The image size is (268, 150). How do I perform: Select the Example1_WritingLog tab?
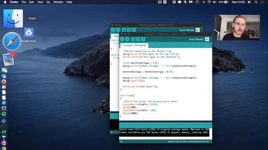[x=134, y=45]
